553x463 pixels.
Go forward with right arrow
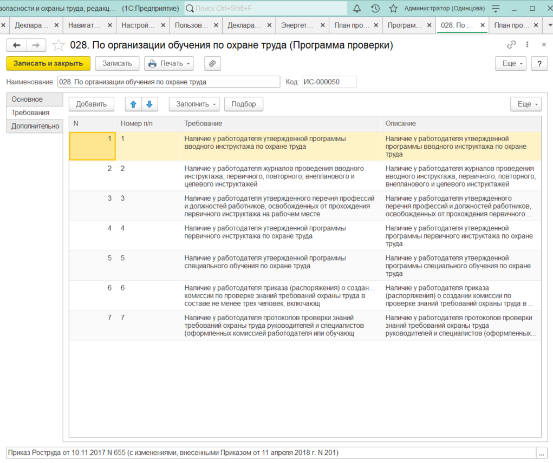[x=36, y=45]
